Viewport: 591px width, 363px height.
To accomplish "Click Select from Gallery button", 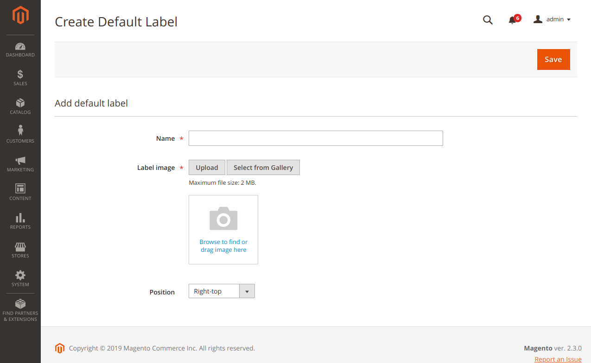I will (x=263, y=168).
